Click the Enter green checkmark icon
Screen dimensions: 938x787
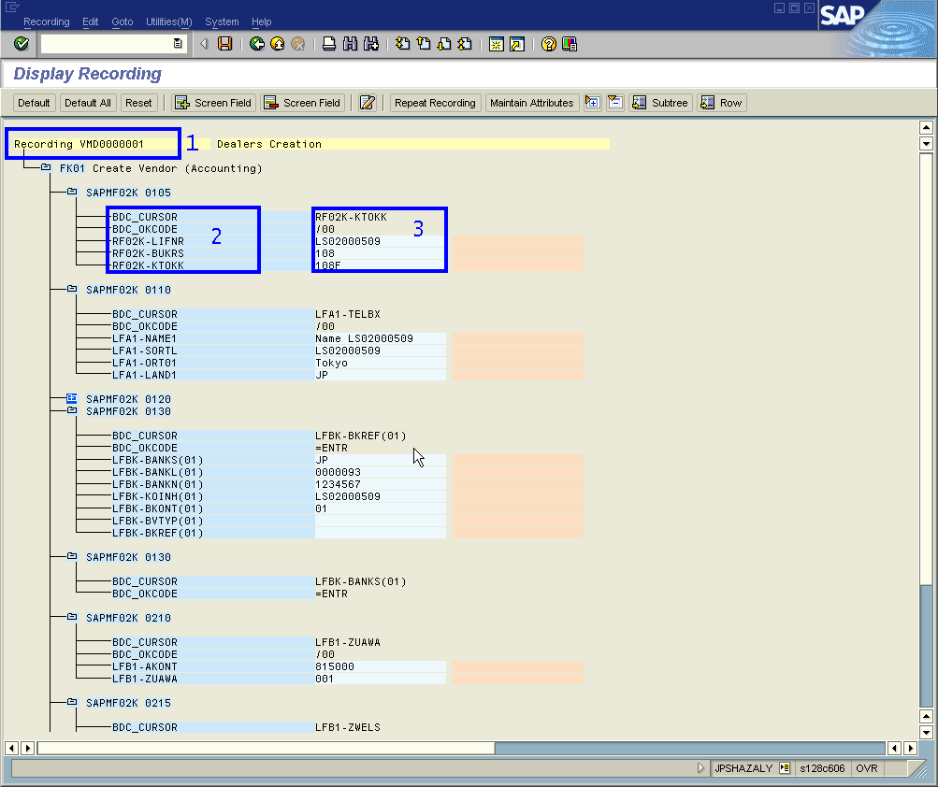(x=20, y=43)
